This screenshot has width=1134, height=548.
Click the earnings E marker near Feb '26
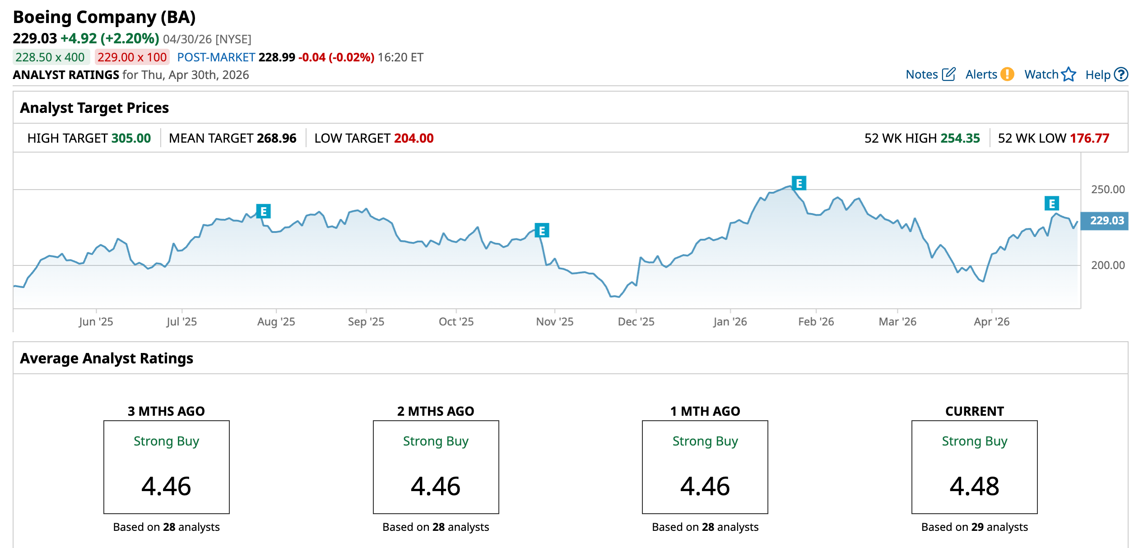799,183
